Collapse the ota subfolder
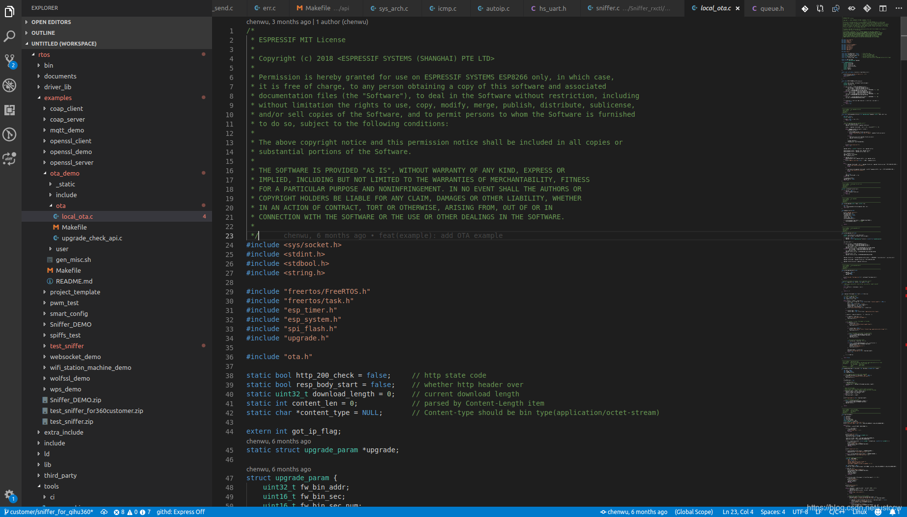 [117, 206]
